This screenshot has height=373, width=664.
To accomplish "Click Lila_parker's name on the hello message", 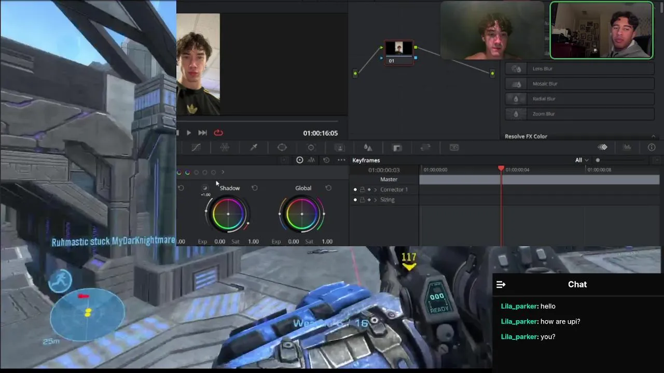I will 519,306.
